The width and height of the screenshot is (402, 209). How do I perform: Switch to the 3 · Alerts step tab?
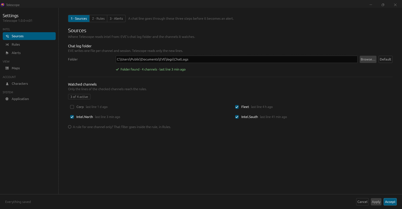[116, 18]
